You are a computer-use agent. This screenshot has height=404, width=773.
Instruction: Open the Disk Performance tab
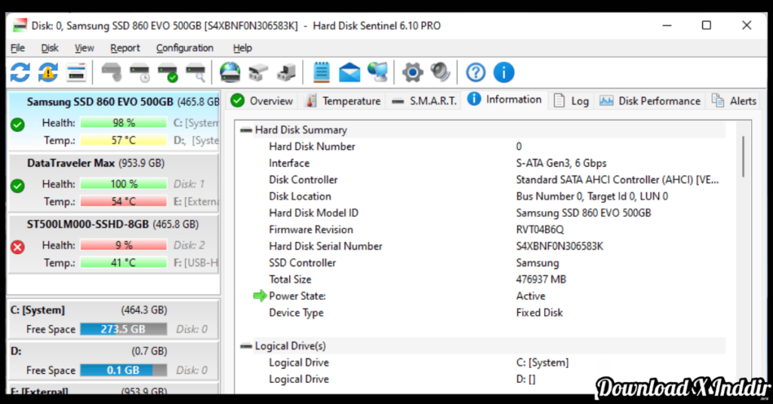coord(649,101)
